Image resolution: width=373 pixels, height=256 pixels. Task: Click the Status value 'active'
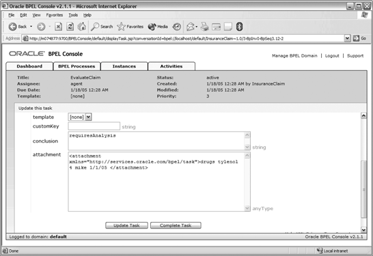pyautogui.click(x=212, y=78)
